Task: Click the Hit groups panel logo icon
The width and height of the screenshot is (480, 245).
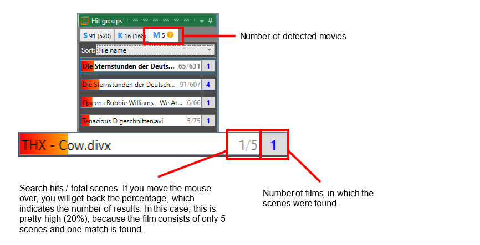Action: [x=85, y=21]
